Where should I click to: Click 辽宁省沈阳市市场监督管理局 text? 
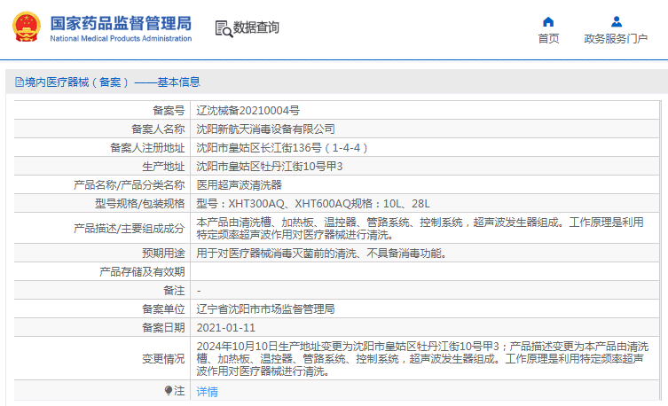[265, 309]
